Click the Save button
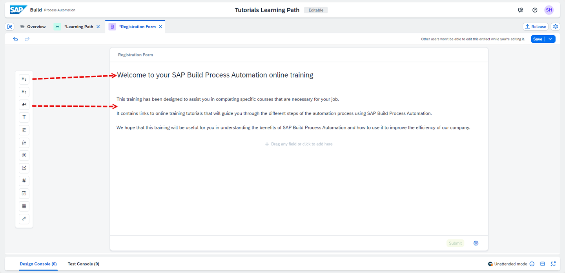565x273 pixels. (x=538, y=39)
